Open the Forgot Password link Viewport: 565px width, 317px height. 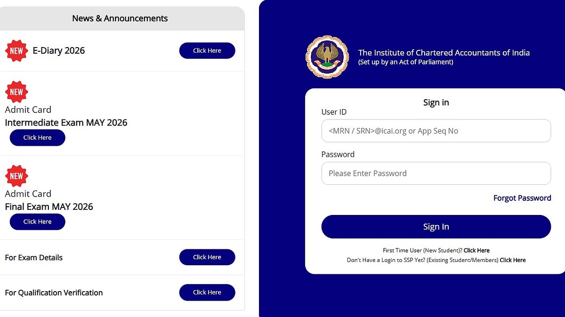point(522,198)
